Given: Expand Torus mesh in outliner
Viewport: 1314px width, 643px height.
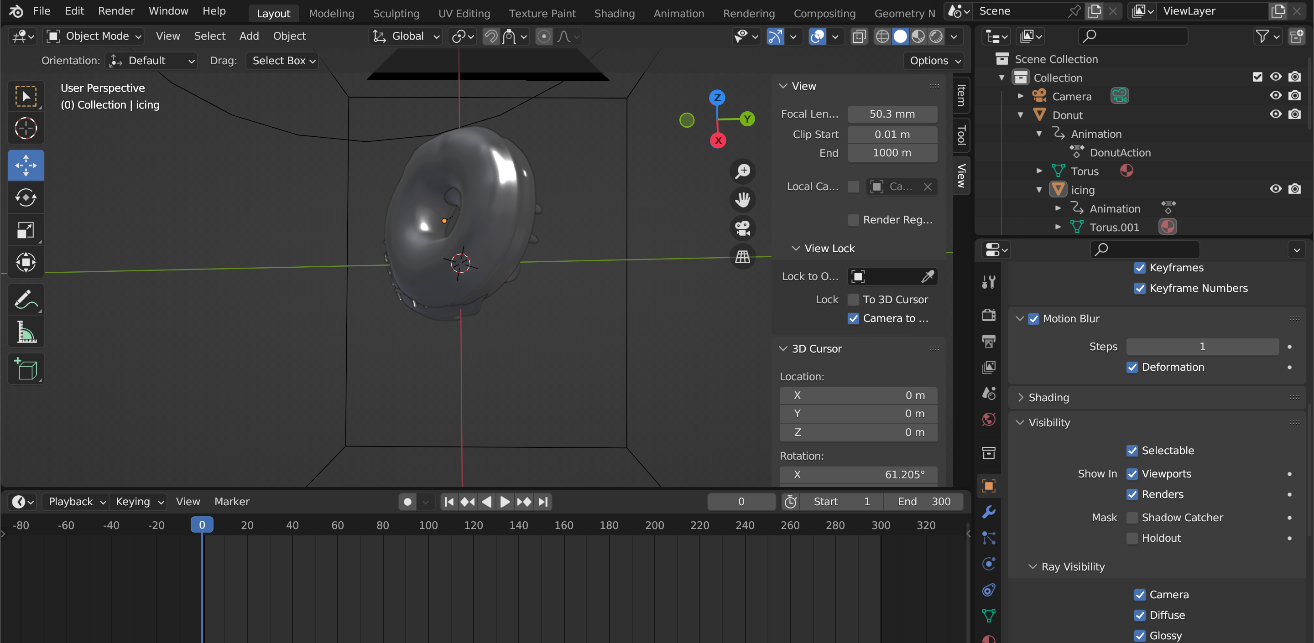Looking at the screenshot, I should (x=1039, y=171).
